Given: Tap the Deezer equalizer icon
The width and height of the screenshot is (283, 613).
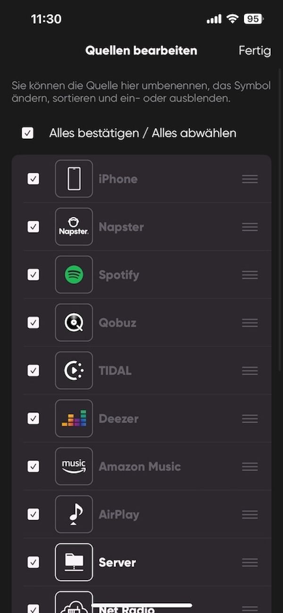Looking at the screenshot, I should tap(74, 419).
